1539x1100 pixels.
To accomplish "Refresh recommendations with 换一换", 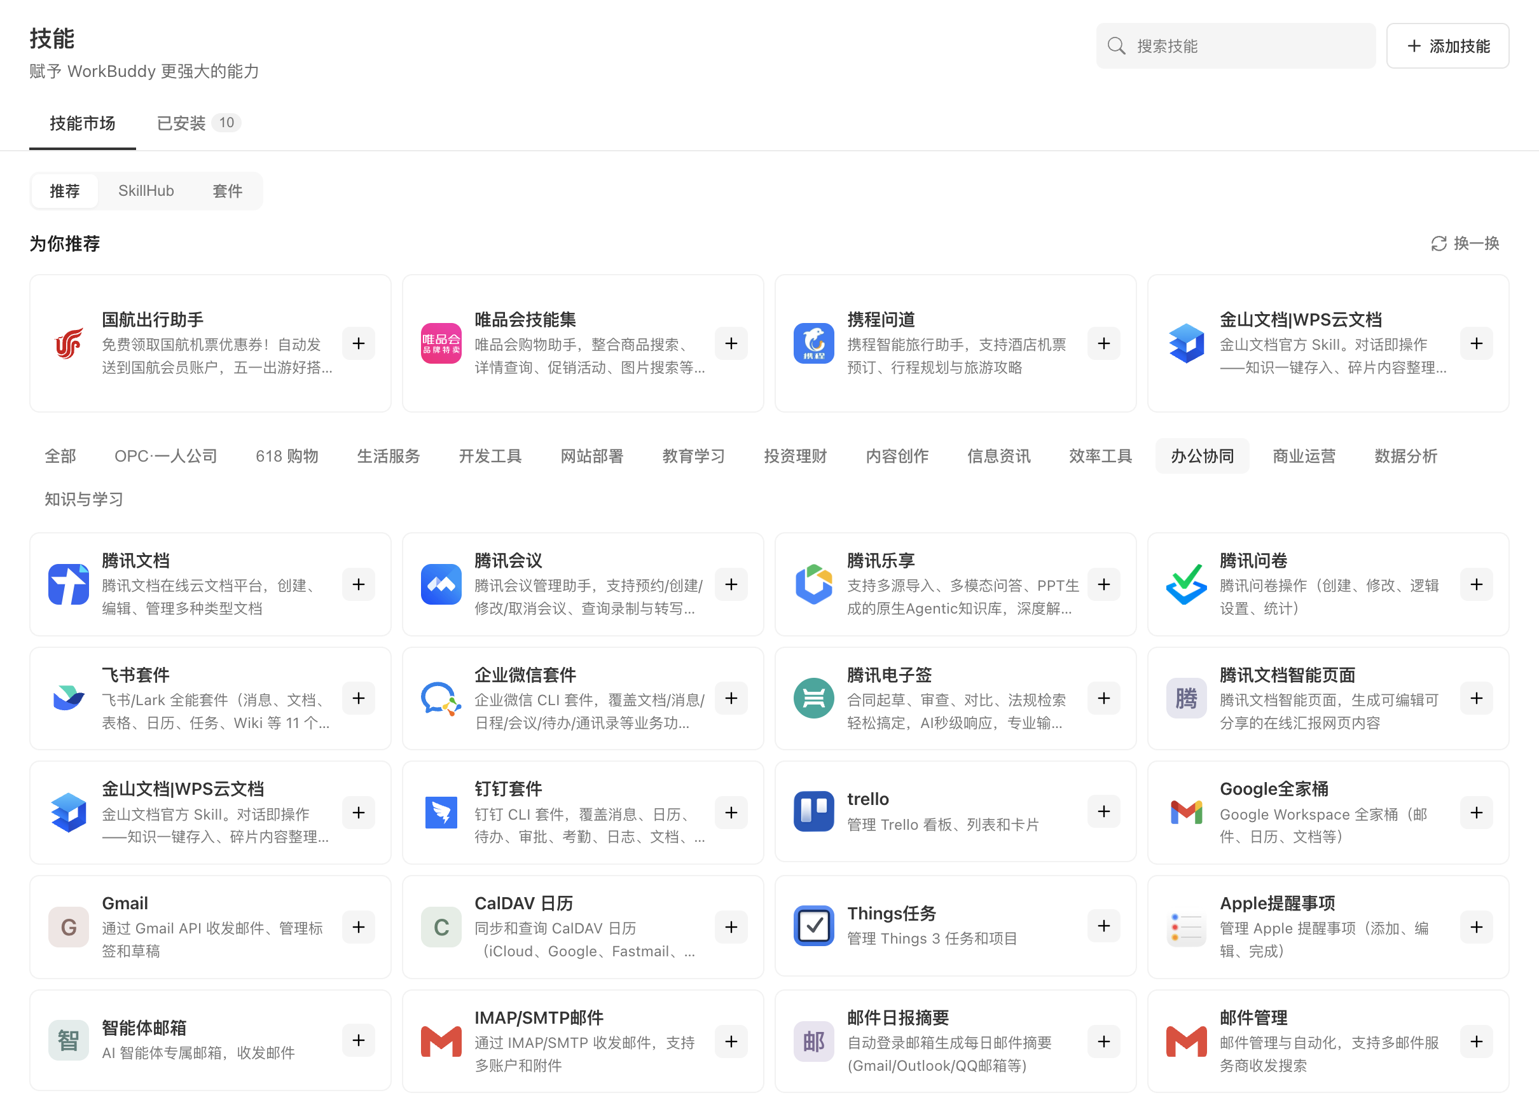I will click(1466, 244).
